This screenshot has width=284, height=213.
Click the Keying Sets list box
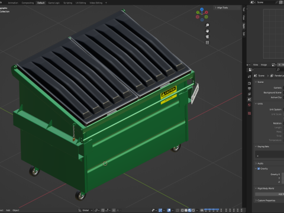pos(269,154)
